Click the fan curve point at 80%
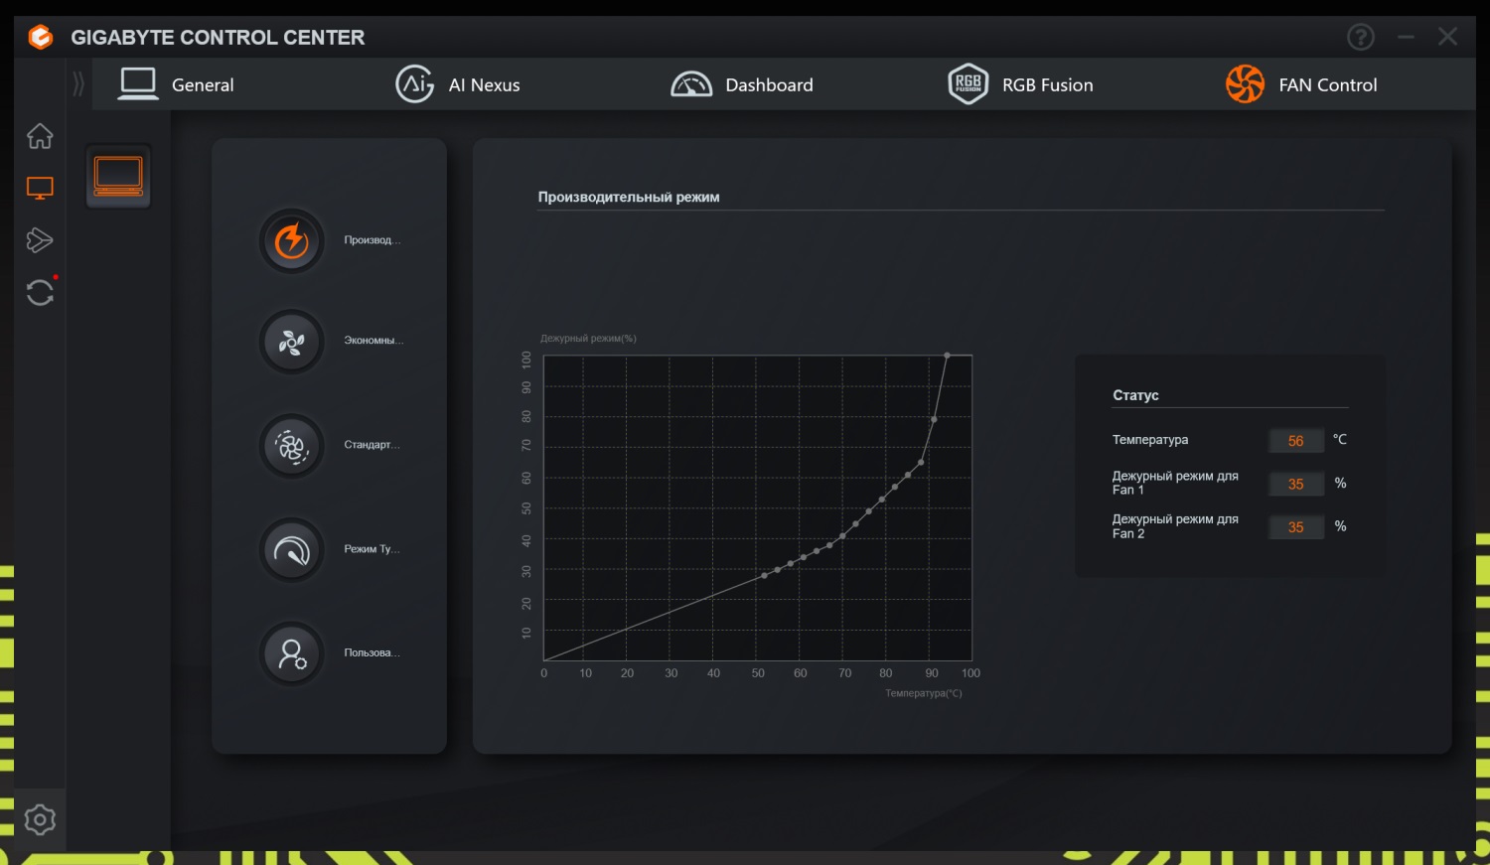Viewport: 1490px width, 865px height. (x=934, y=419)
